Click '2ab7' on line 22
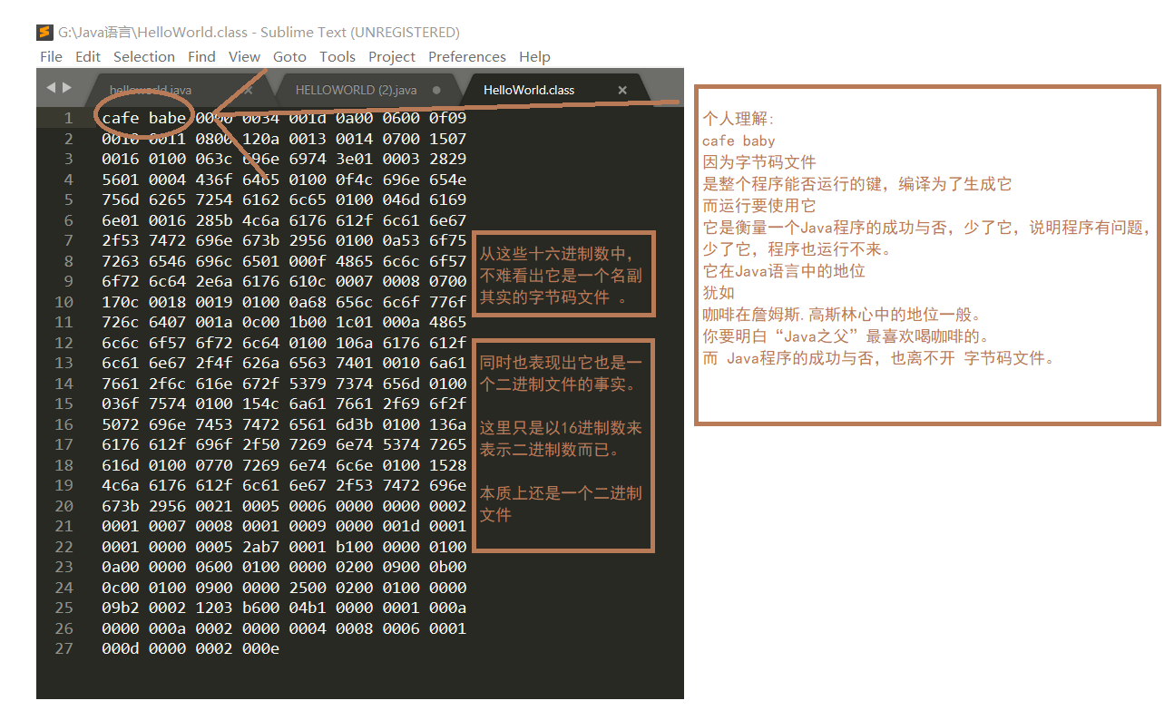Viewport: 1174px width, 720px height. pyautogui.click(x=261, y=546)
